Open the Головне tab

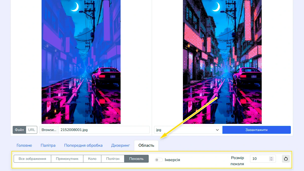coord(24,145)
